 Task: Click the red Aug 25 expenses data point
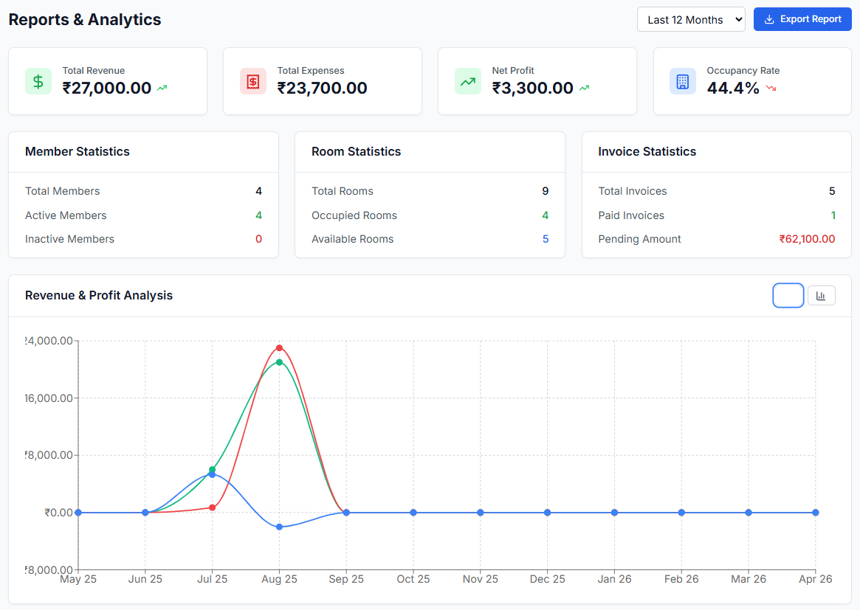(279, 348)
